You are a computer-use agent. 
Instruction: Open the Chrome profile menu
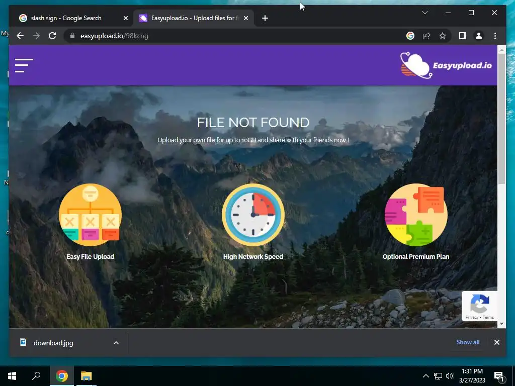click(x=479, y=36)
